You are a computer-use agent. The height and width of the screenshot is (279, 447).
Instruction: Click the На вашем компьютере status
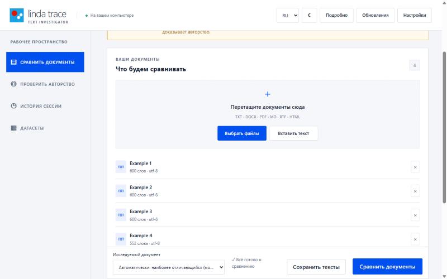click(110, 16)
